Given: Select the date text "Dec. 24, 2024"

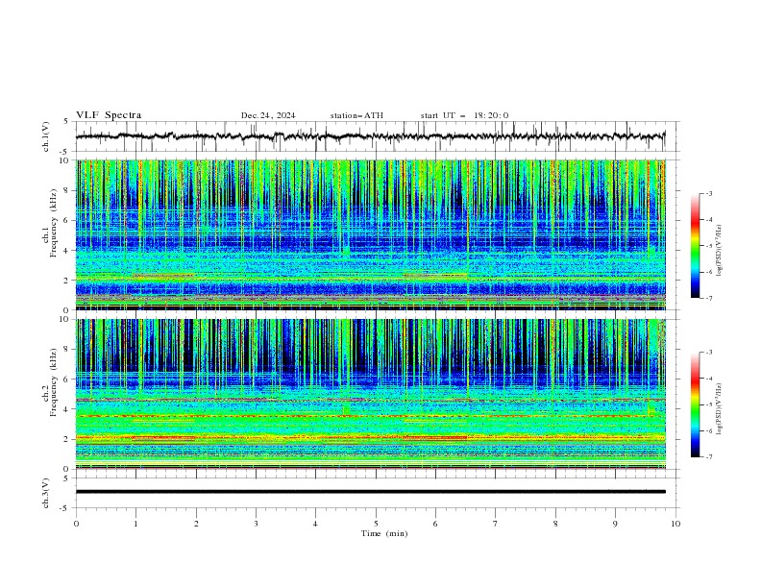Looking at the screenshot, I should pyautogui.click(x=268, y=115).
